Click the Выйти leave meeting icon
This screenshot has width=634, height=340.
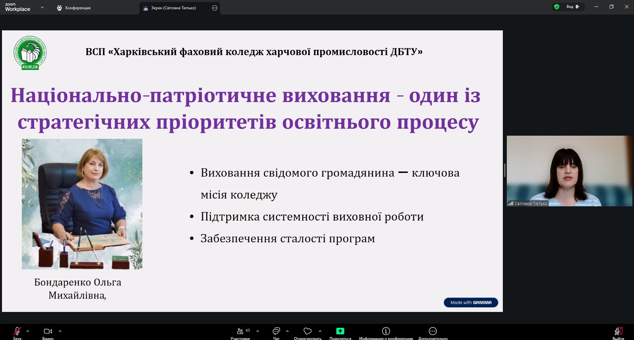coord(618,331)
